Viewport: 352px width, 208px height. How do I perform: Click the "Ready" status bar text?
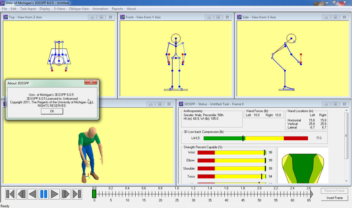coord(5,206)
